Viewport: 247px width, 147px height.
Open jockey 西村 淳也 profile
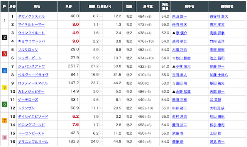coord(179,117)
